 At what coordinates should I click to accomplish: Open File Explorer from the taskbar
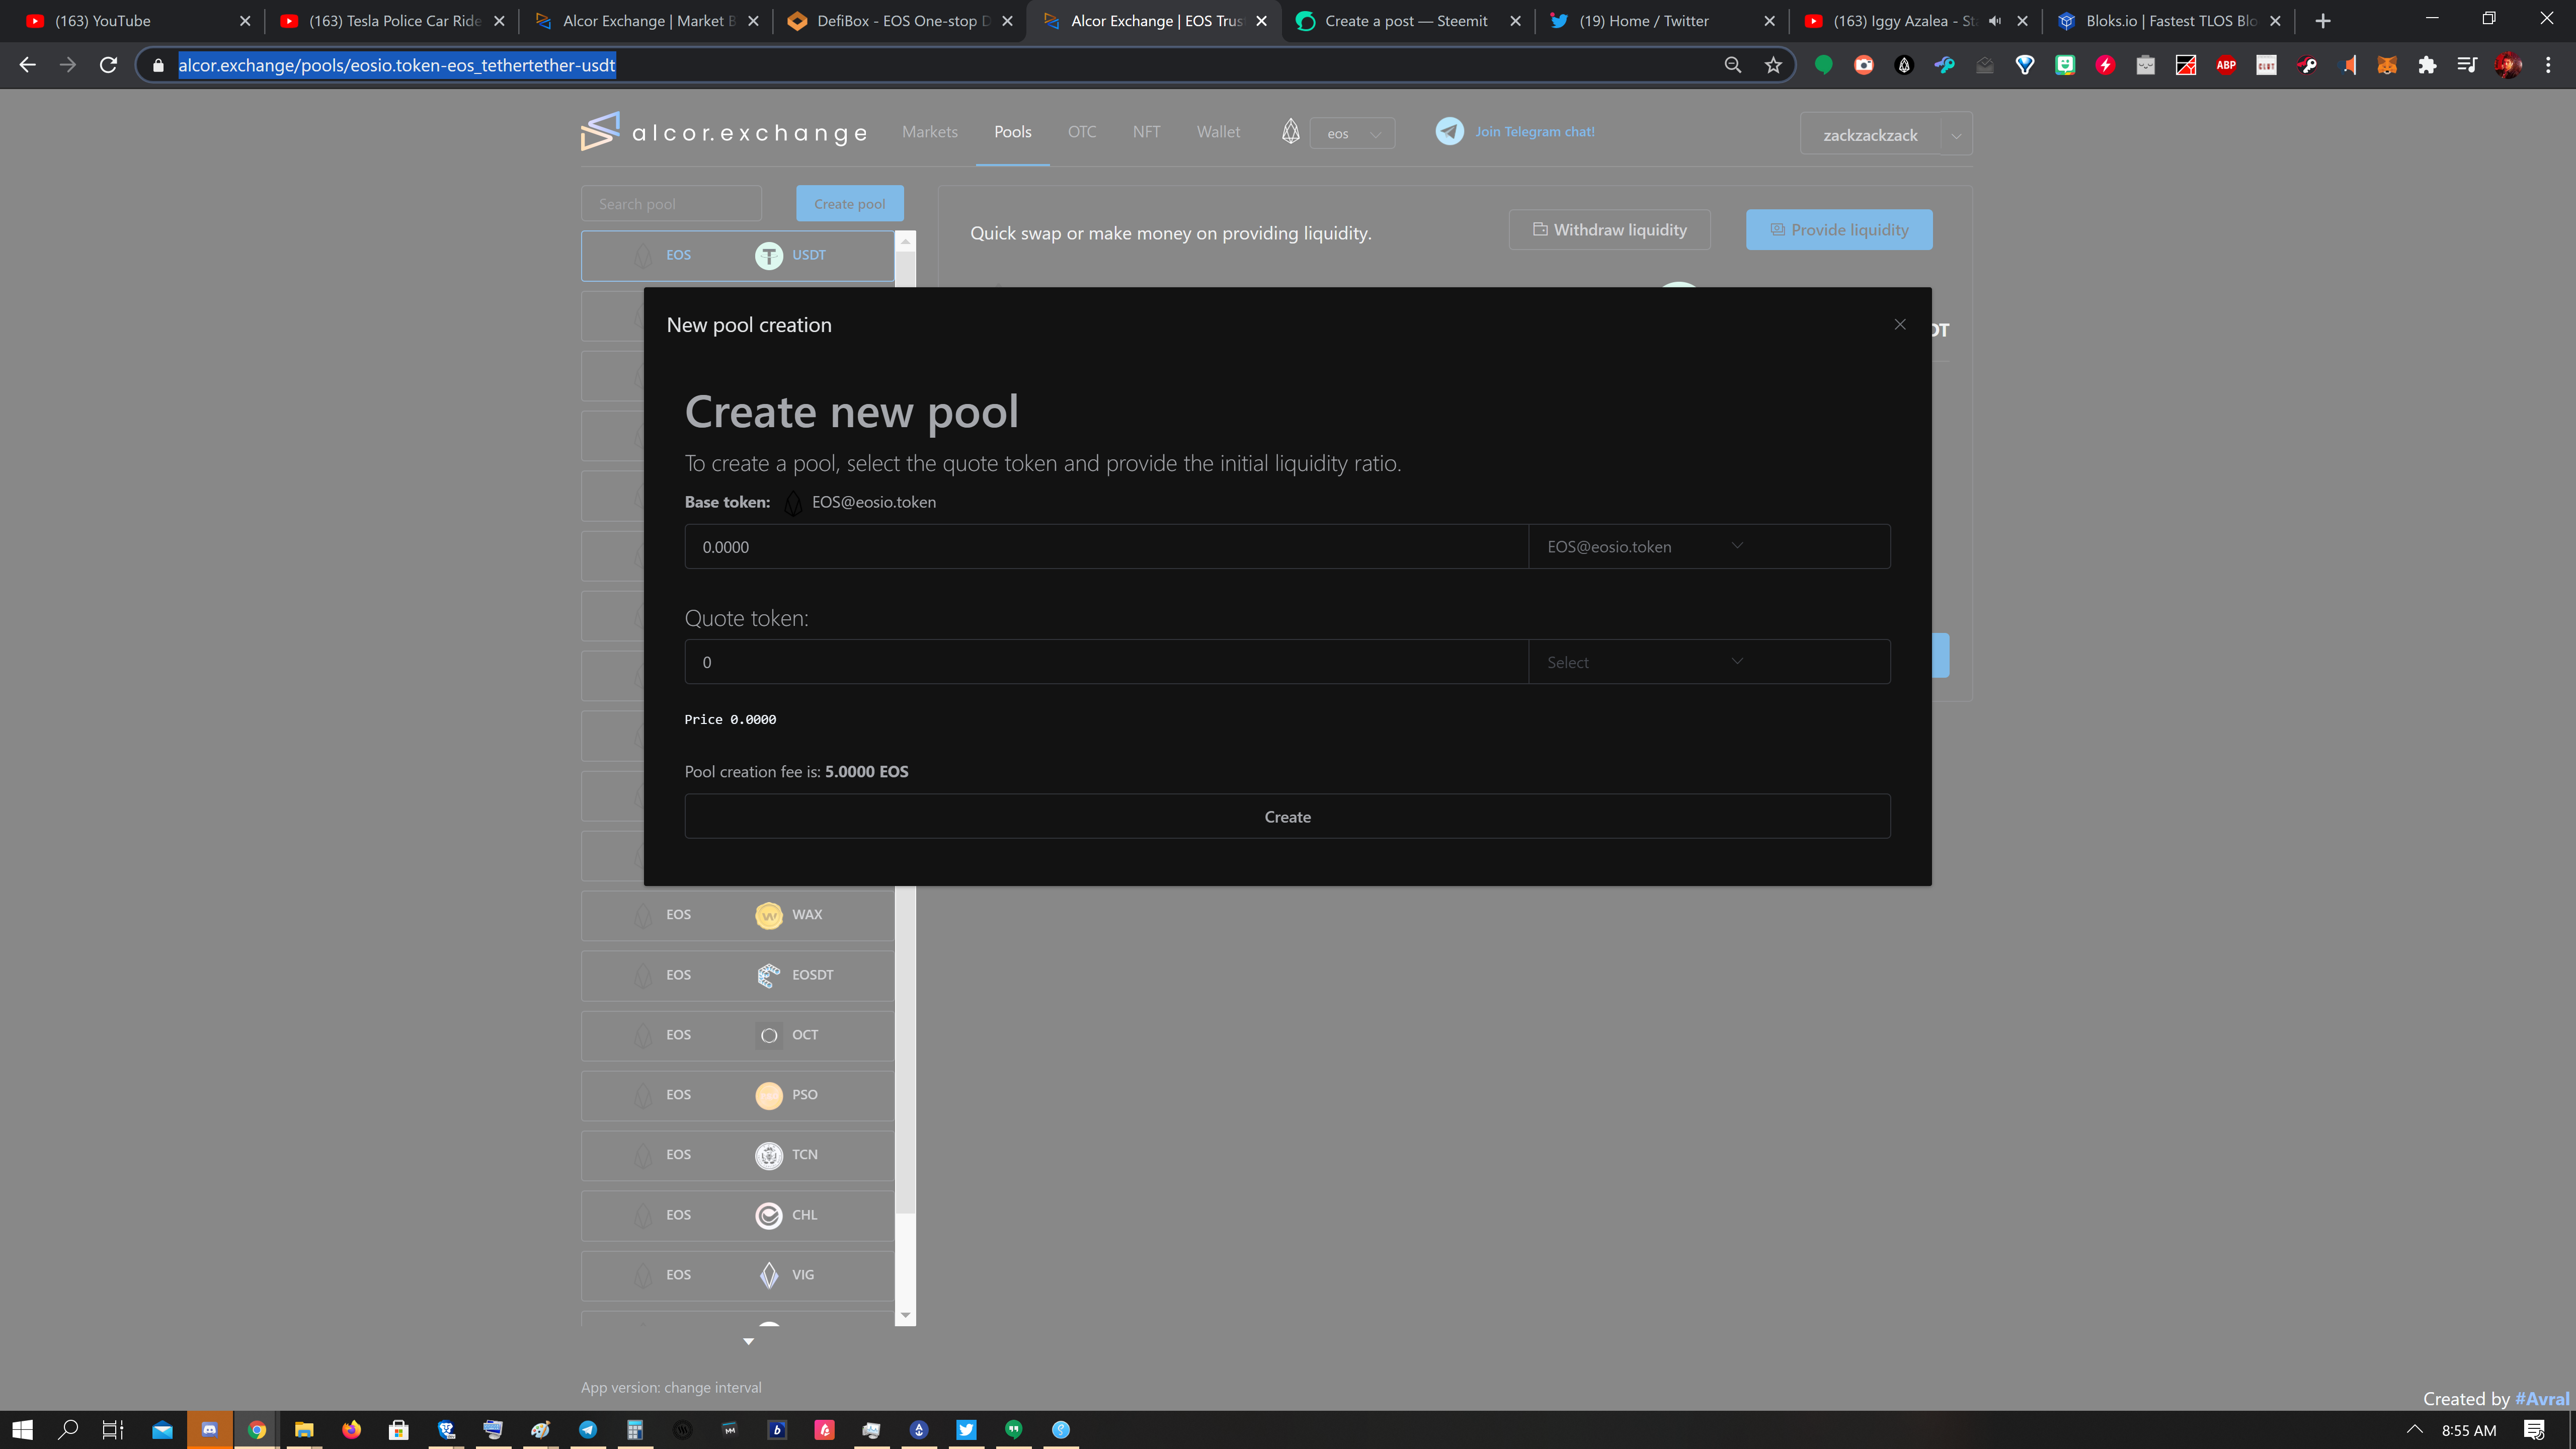(304, 1430)
